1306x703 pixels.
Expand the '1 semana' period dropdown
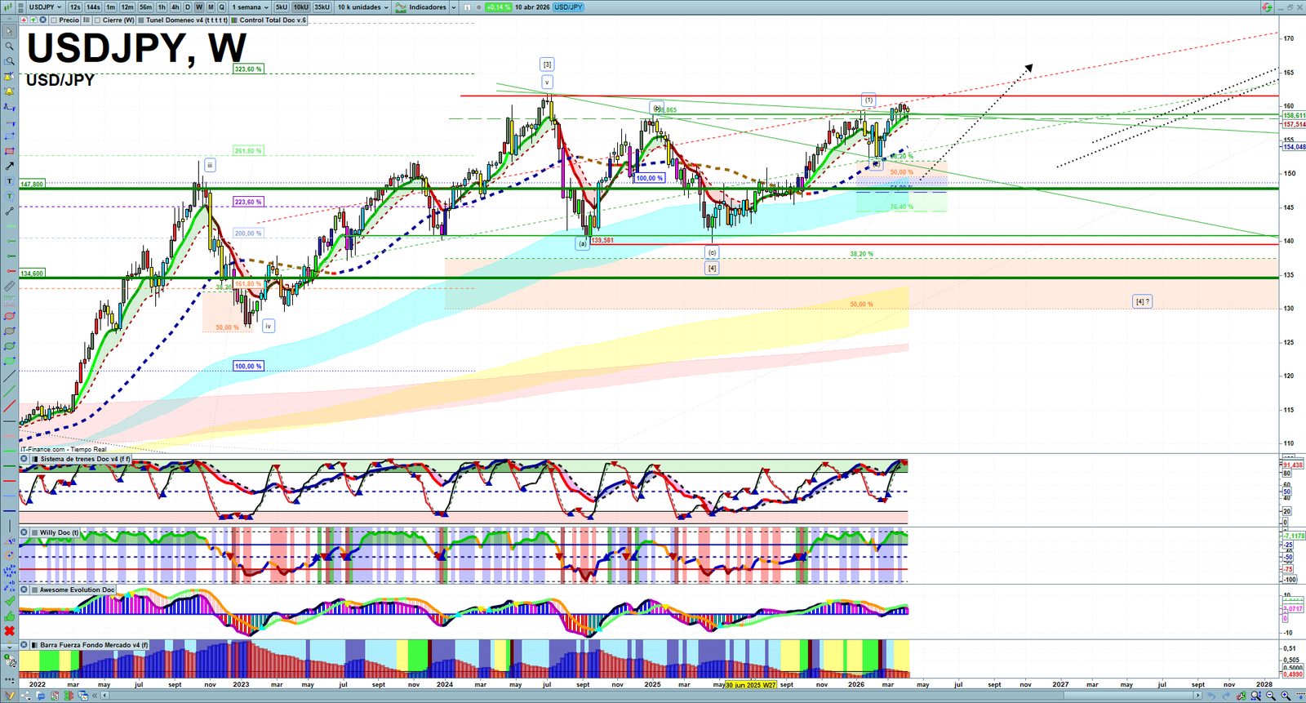[249, 7]
